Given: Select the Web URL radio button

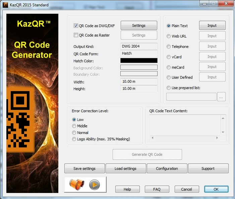Looking at the screenshot, I should coord(169,36).
